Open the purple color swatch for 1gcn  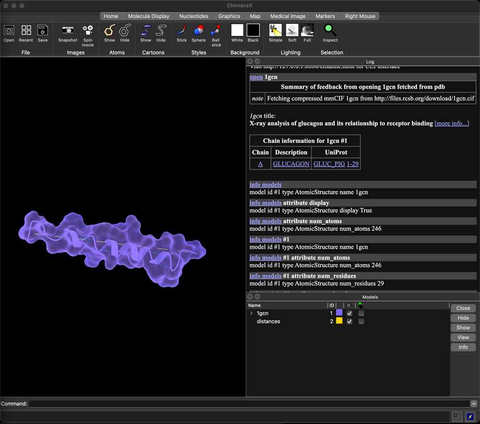[x=339, y=312]
